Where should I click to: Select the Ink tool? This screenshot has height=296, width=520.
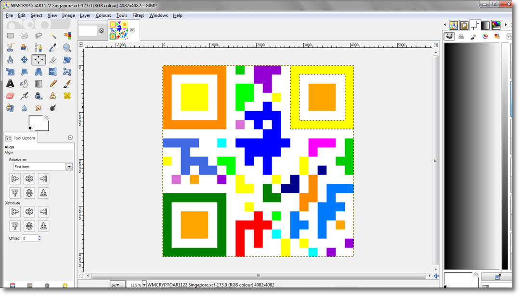pyautogui.click(x=39, y=96)
